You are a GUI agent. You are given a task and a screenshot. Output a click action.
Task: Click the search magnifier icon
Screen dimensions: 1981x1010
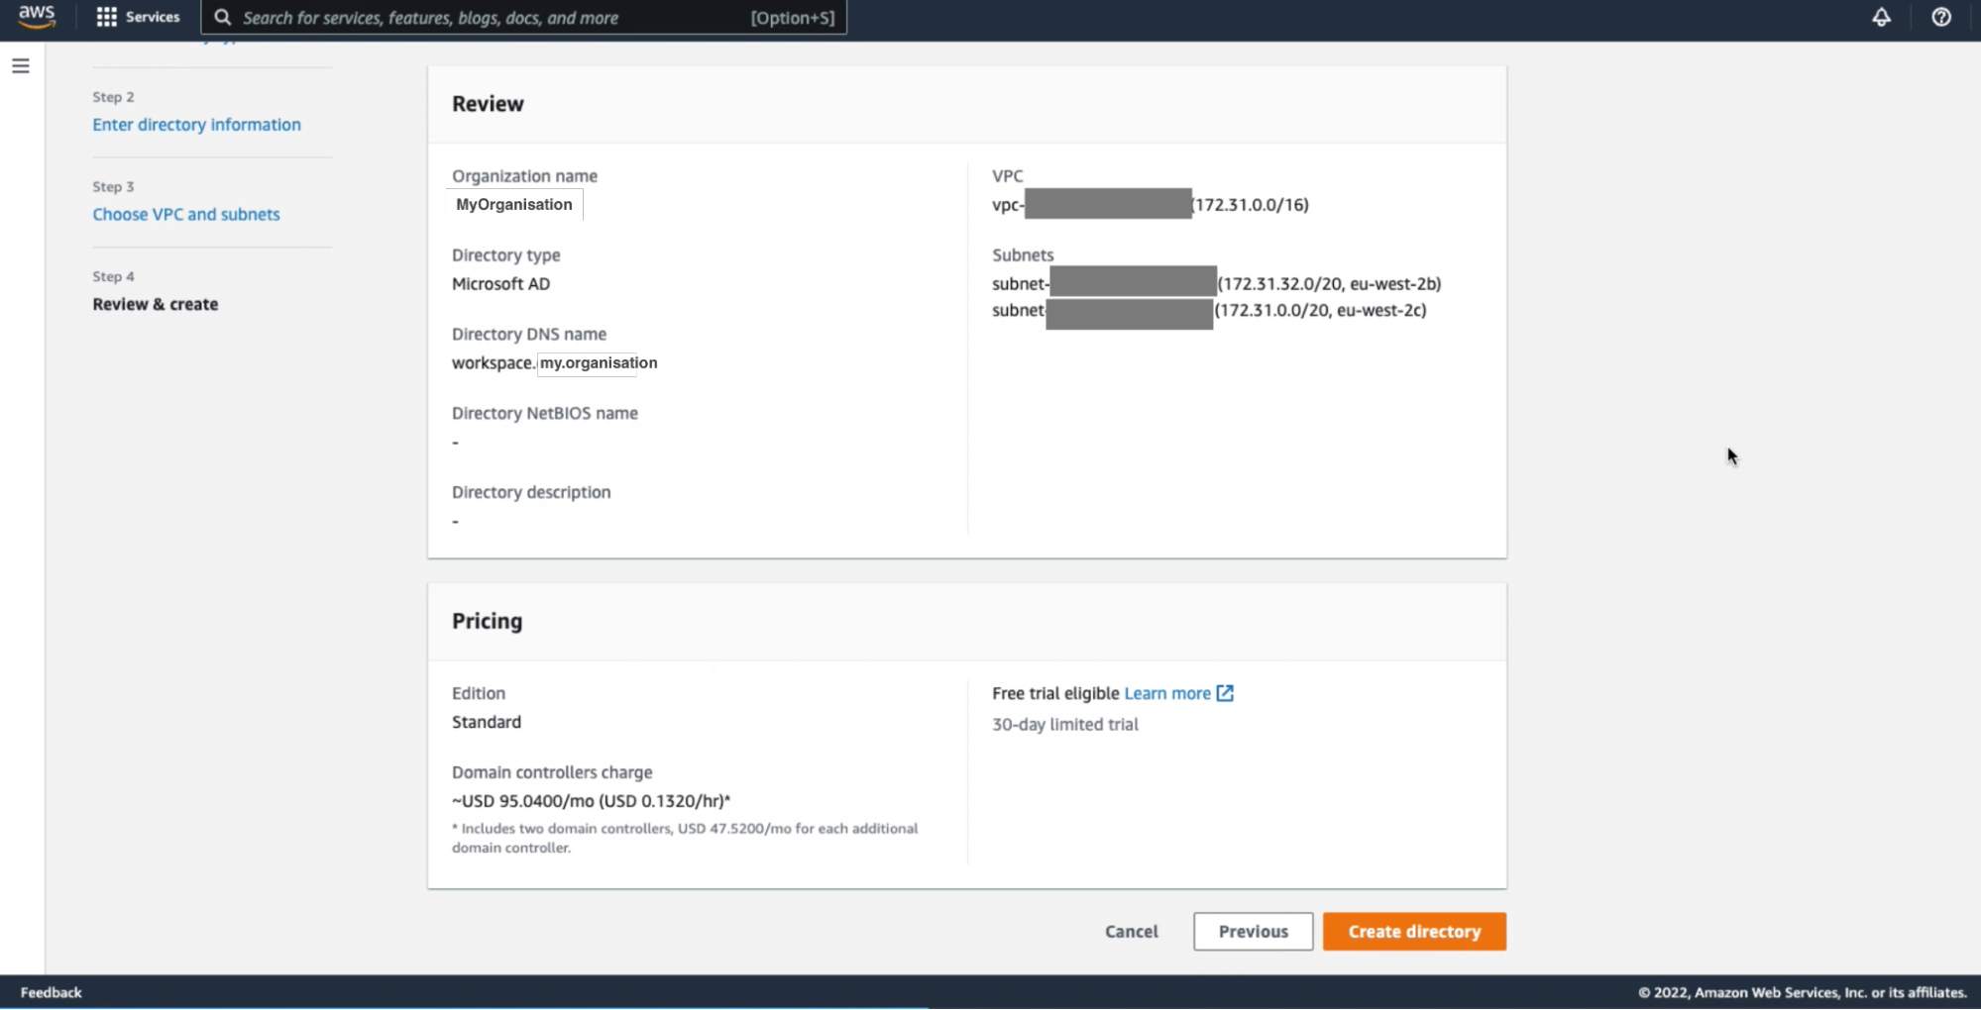(x=223, y=17)
